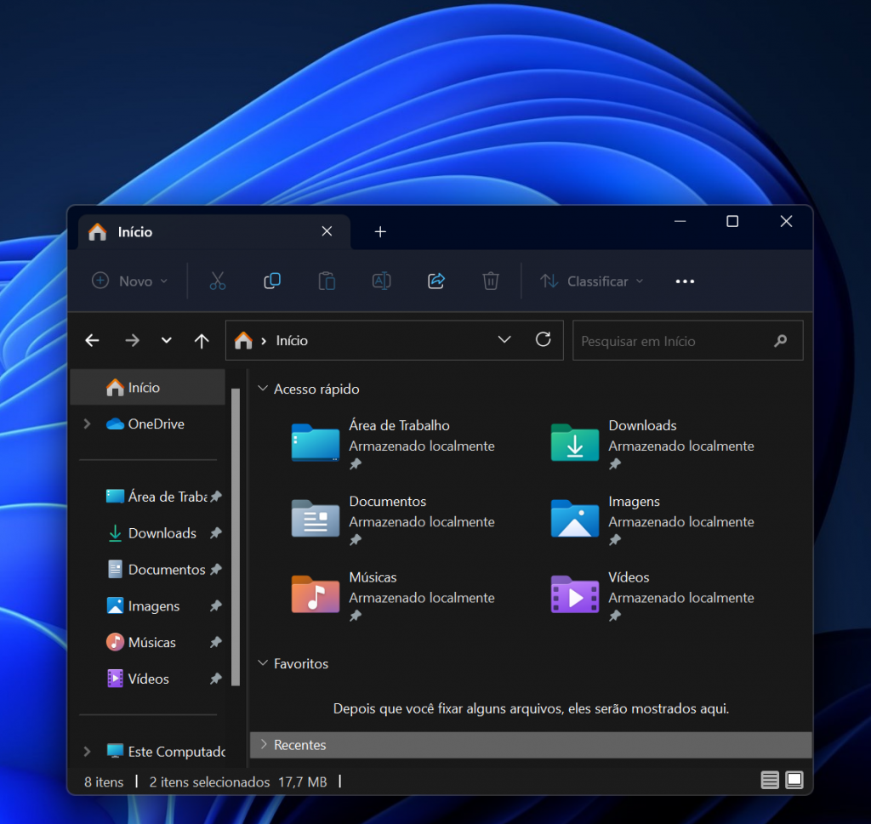Expand the Recentes section
Viewport: 871px width, 824px height.
pyautogui.click(x=531, y=745)
